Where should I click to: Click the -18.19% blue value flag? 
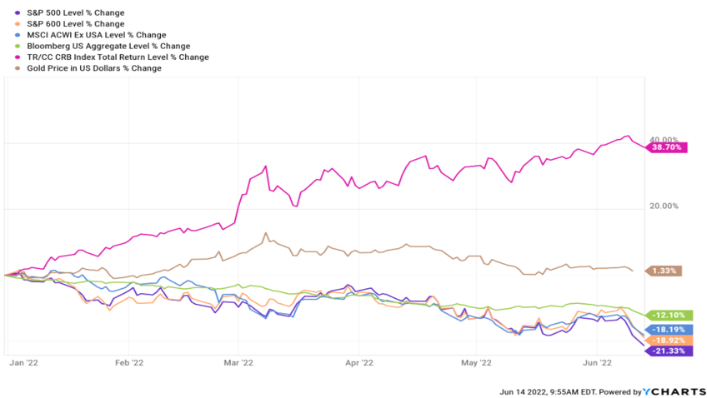point(668,330)
